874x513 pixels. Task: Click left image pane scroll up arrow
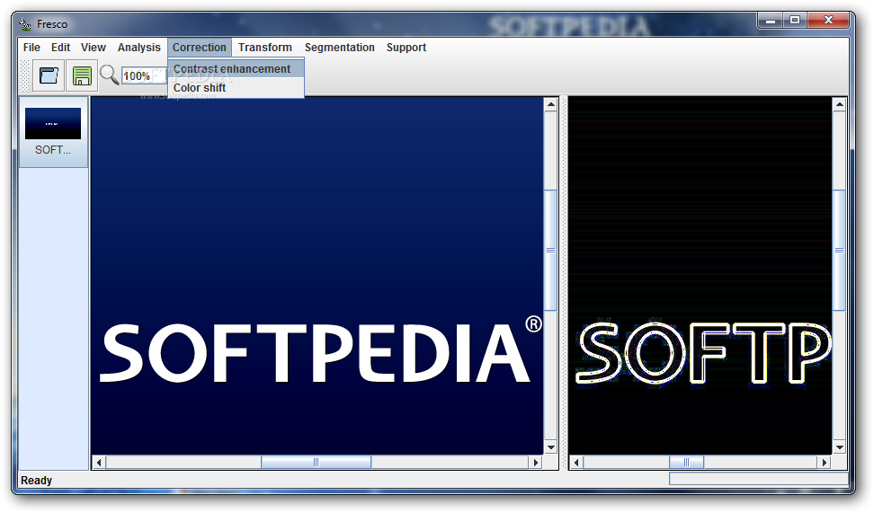pos(550,104)
